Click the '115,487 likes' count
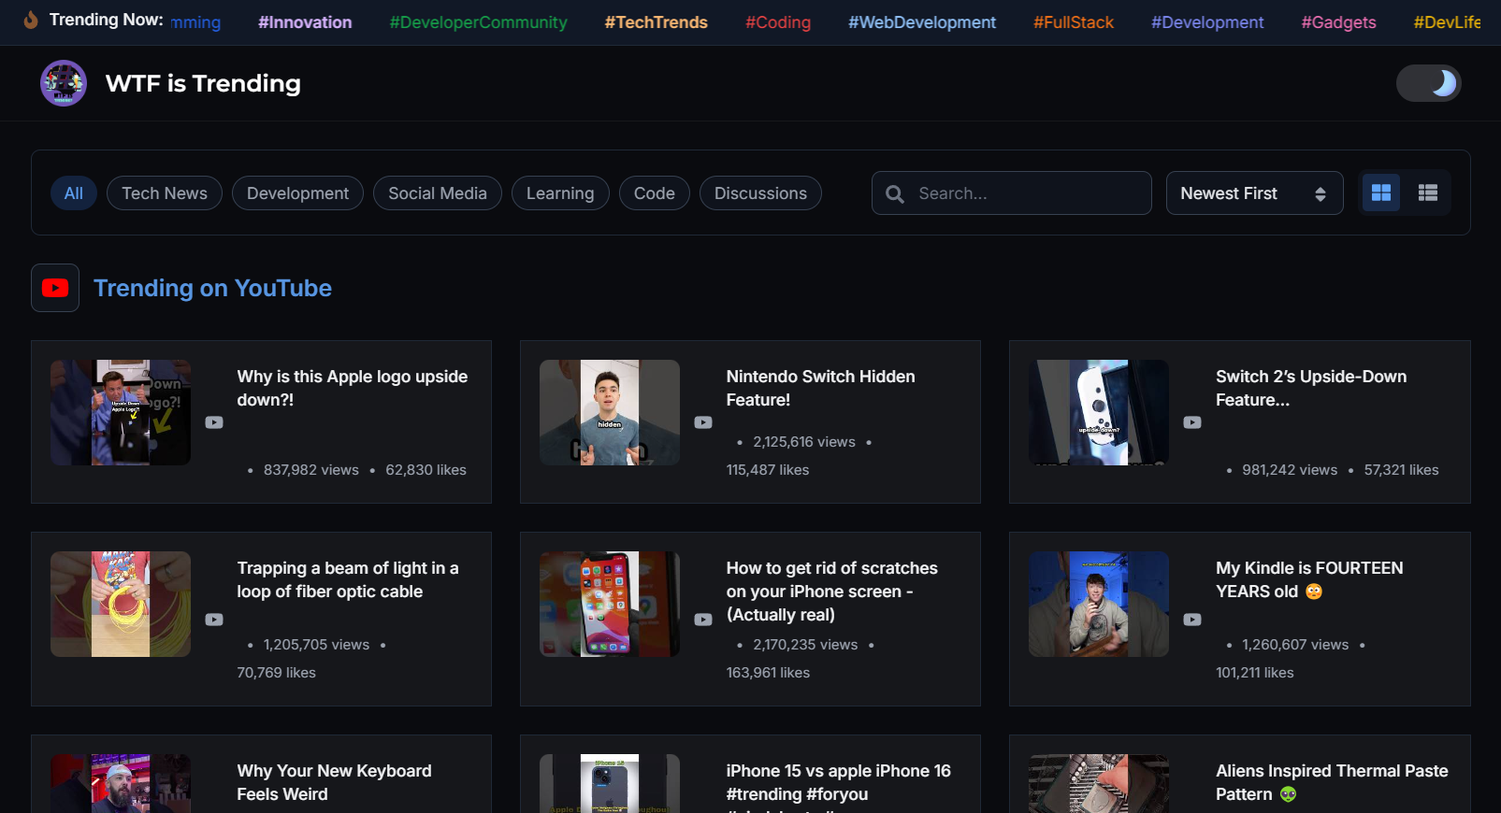This screenshot has height=813, width=1501. coord(768,470)
